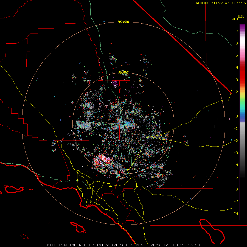The height and width of the screenshot is (247, 247).
Task: Click the pink high-ZDR echo cluster on the map
Action: coord(103,160)
